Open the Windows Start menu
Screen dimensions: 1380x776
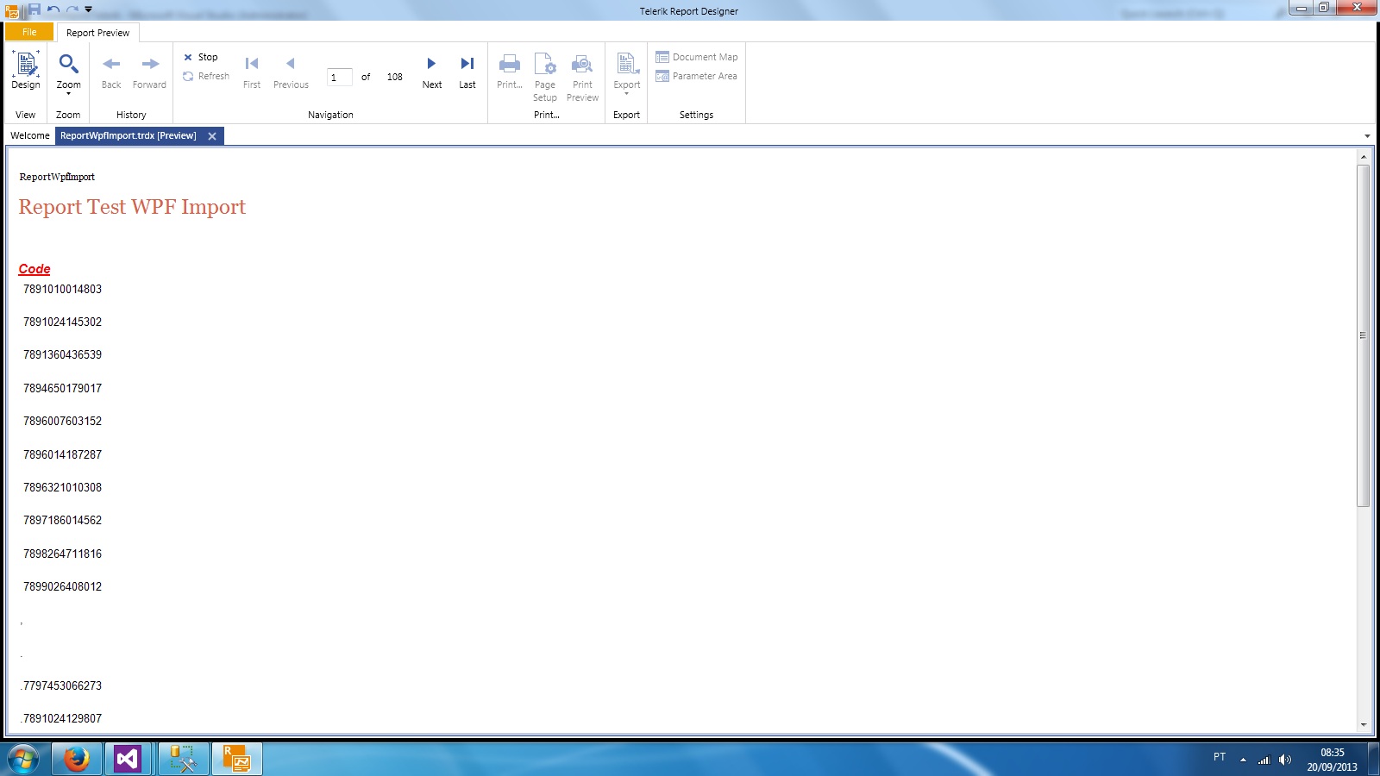click(23, 759)
